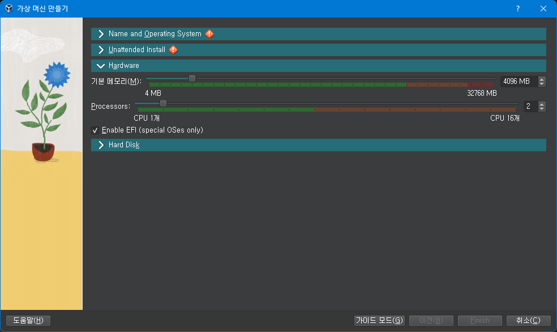Viewport: 557px width, 332px height.
Task: Click the Finish button
Action: (x=480, y=321)
